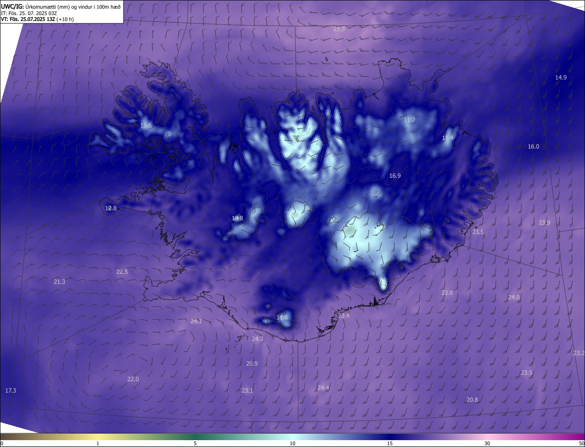Click the 23.1 value label

pos(247,390)
